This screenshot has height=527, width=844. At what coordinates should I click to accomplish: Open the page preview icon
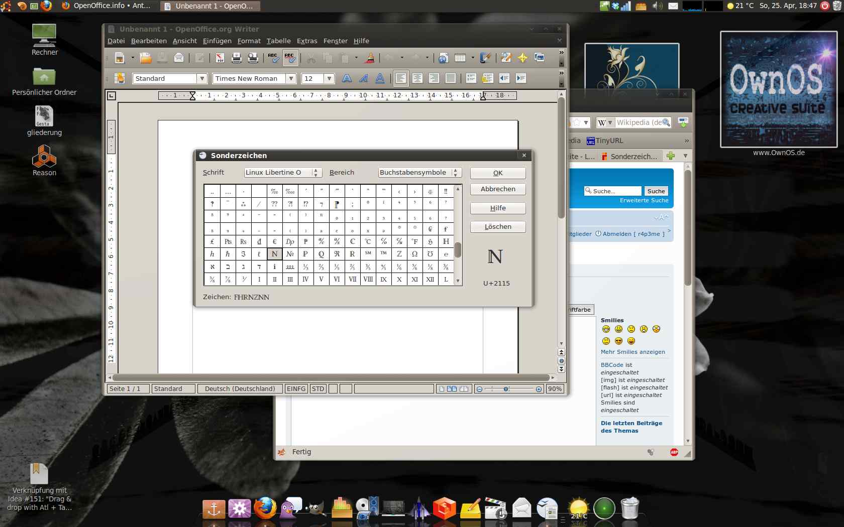[x=253, y=58]
